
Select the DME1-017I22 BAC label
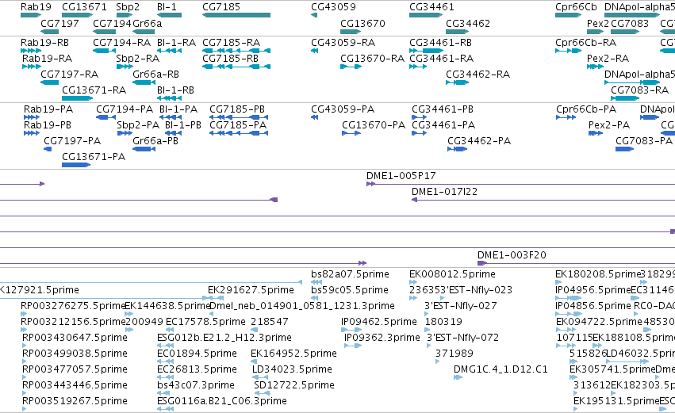(444, 192)
